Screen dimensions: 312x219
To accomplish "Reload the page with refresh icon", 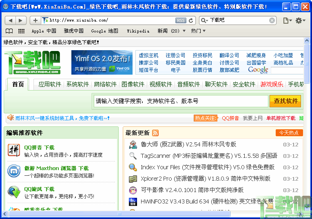I will 191,20.
